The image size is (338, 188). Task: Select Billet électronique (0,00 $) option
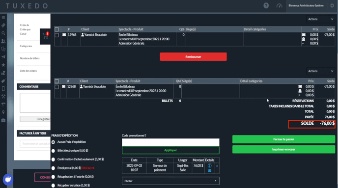tap(53, 151)
